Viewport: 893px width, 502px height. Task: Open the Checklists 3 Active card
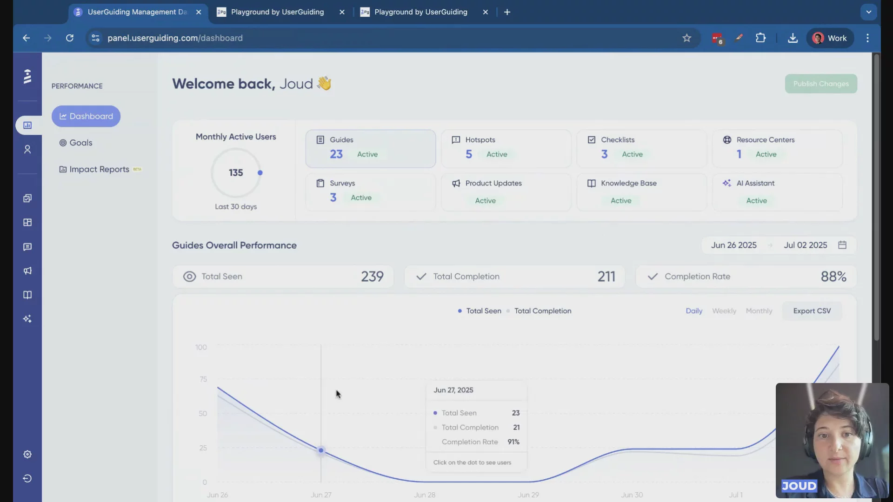coord(642,149)
